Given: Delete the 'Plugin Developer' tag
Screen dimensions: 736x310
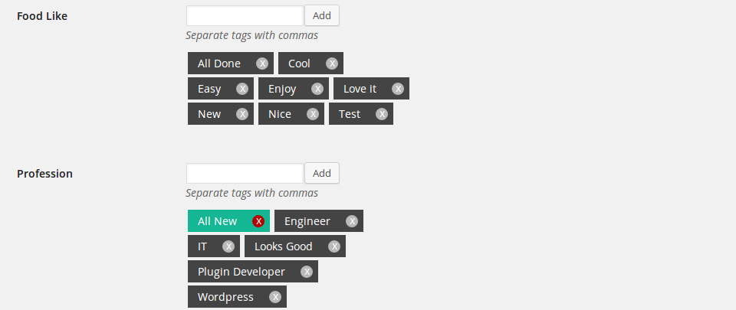Looking at the screenshot, I should (x=307, y=272).
